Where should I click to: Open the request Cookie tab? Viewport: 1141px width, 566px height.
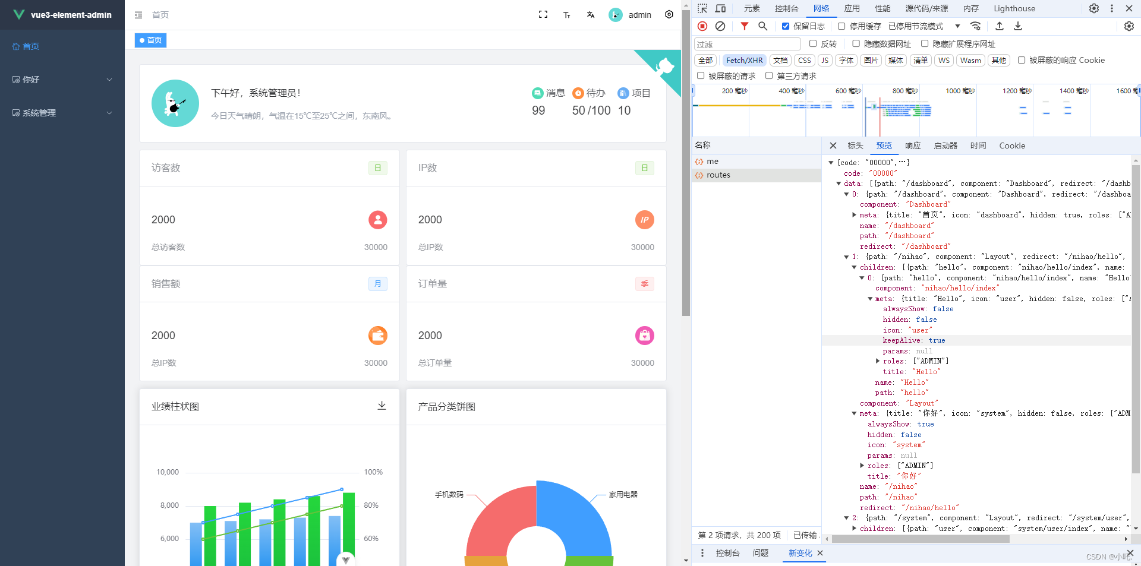click(x=1012, y=146)
